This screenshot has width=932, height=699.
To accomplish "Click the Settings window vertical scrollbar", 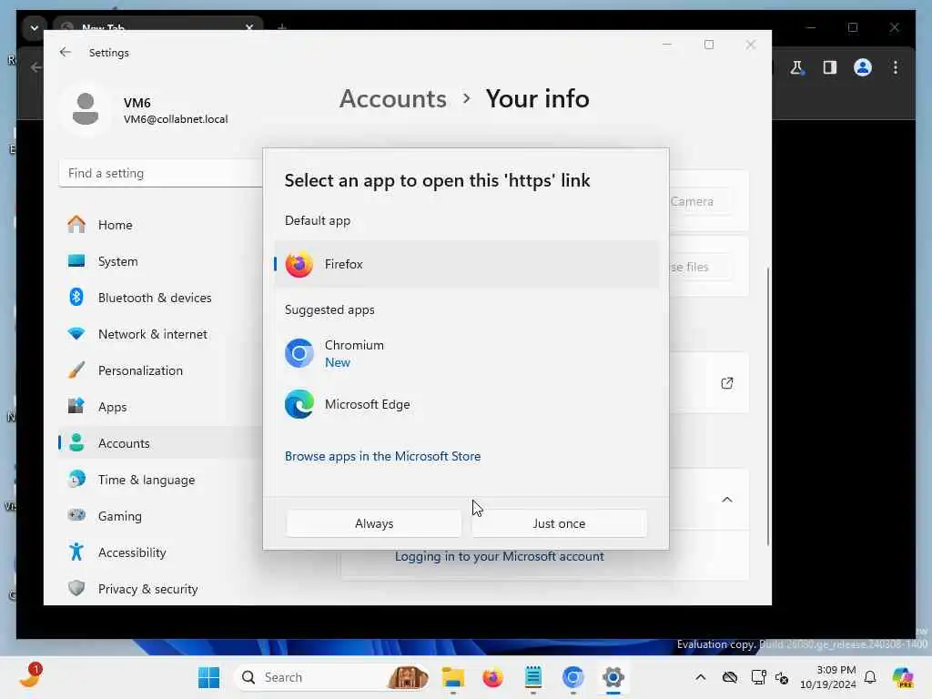I will [768, 407].
